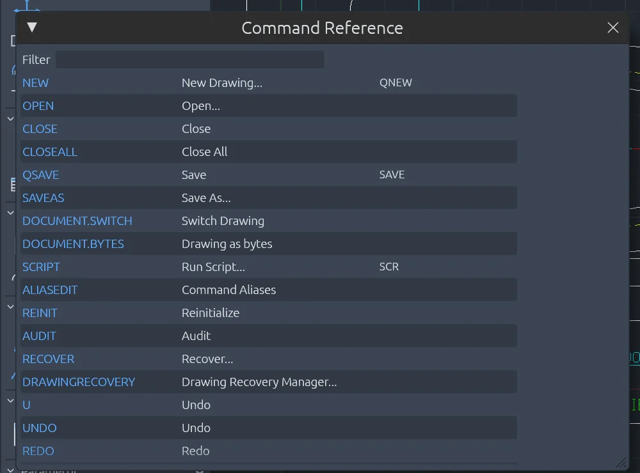
Task: Select the 'Open...' description text
Action: click(x=201, y=106)
